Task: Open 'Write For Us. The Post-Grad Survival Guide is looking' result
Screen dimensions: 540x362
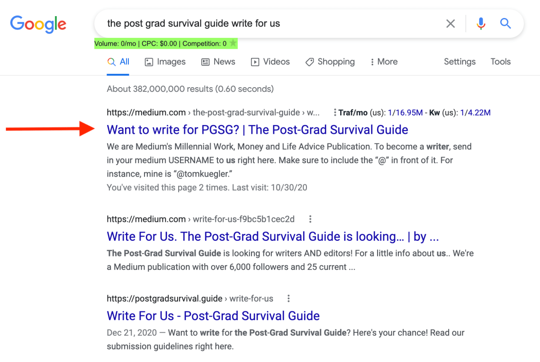Action: pos(273,237)
